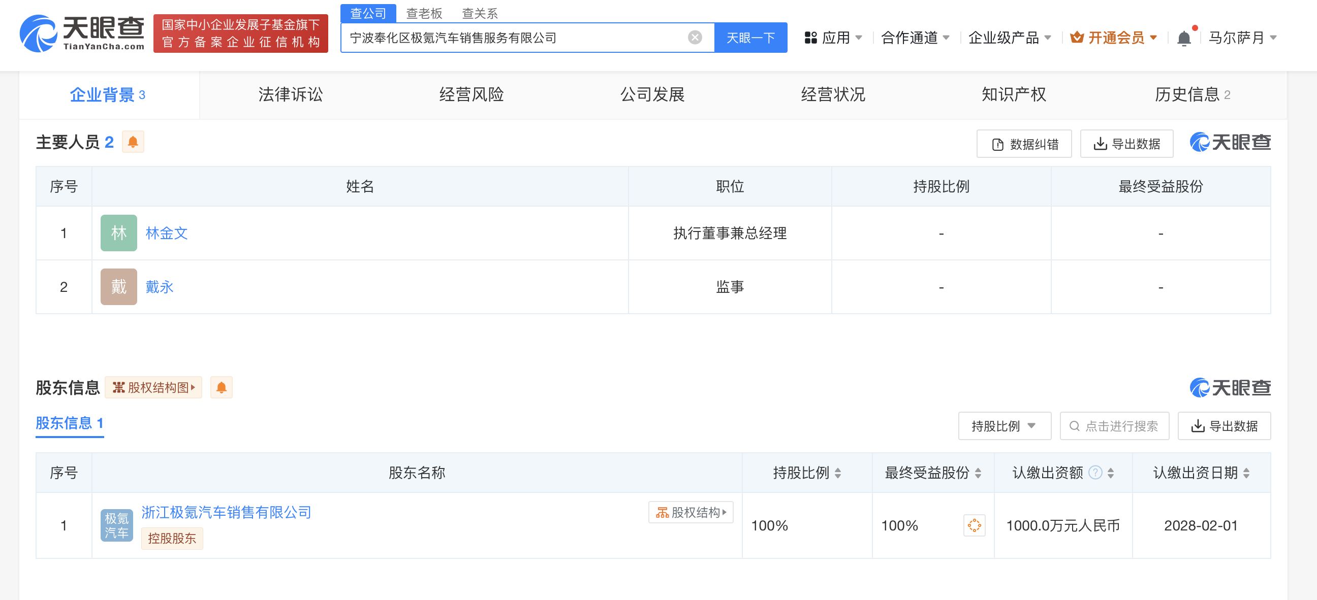1317x600 pixels.
Task: Open the notification bell in top bar
Action: click(1183, 38)
